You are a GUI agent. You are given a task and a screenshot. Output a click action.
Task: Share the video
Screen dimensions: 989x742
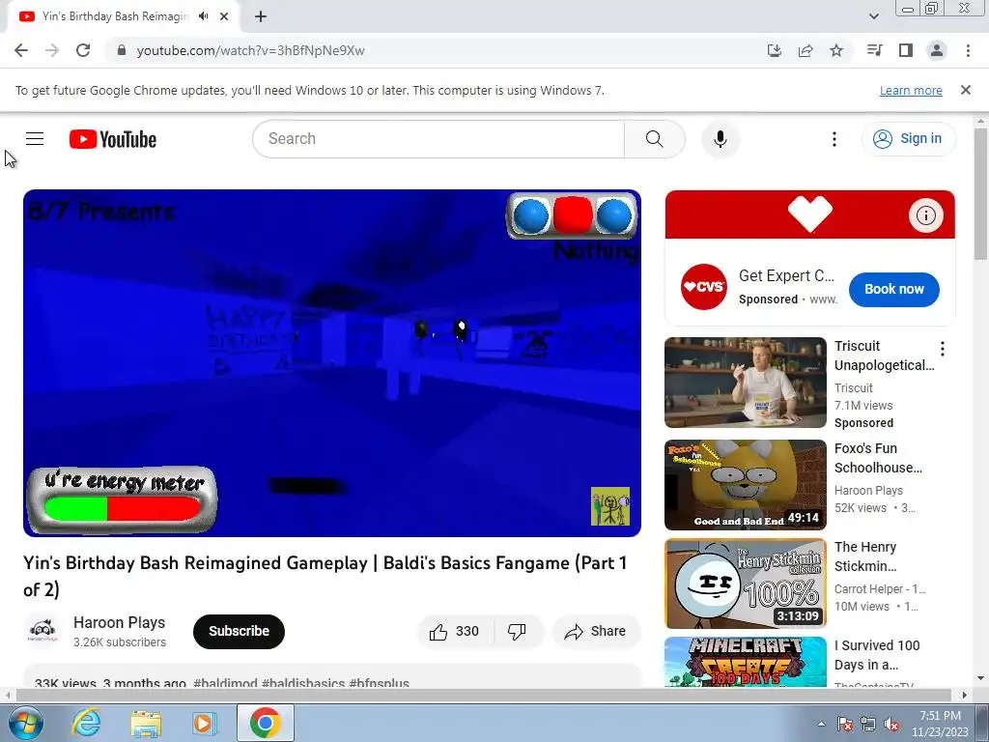[x=596, y=632]
